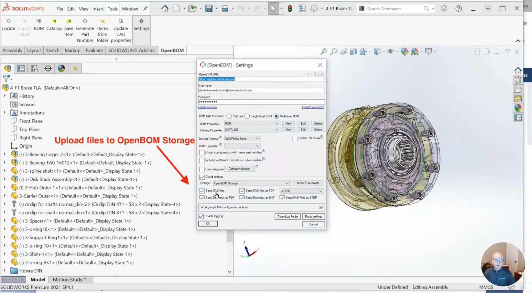Screen dimensions: 532x293
Task: Select 3-Carrier Outer<1> in the tree
Action: [x=78, y=196]
